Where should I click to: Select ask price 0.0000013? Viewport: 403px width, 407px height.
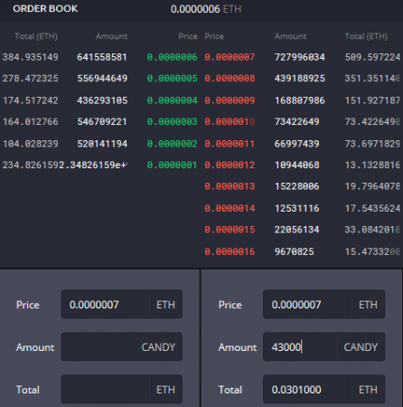click(x=230, y=186)
